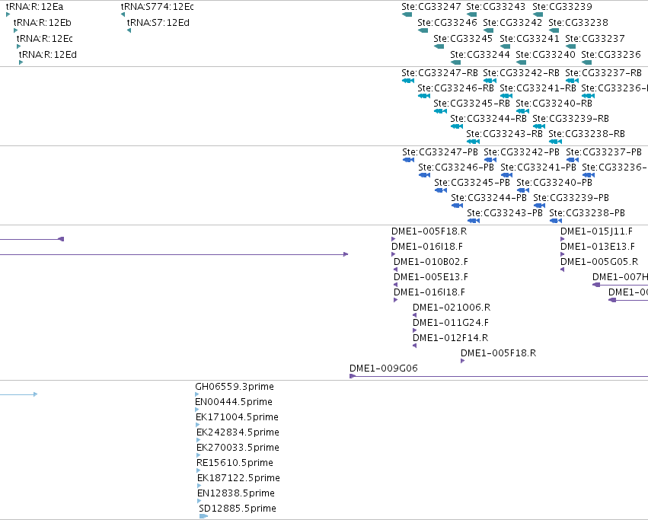Screen dimensions: 648x520
Task: Choose the EN12838.5prime EST label
Action: 235,493
